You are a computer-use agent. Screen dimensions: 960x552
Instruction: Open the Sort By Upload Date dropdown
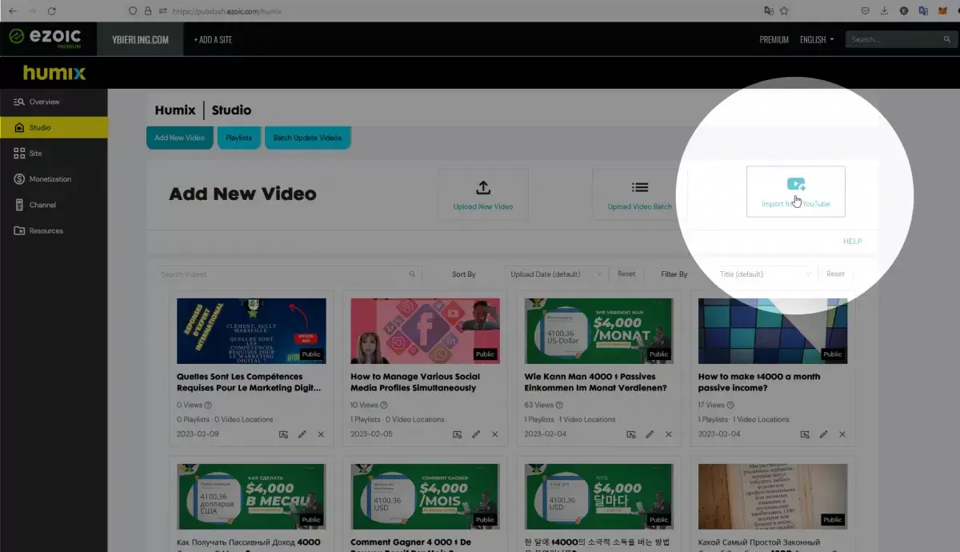pyautogui.click(x=556, y=274)
